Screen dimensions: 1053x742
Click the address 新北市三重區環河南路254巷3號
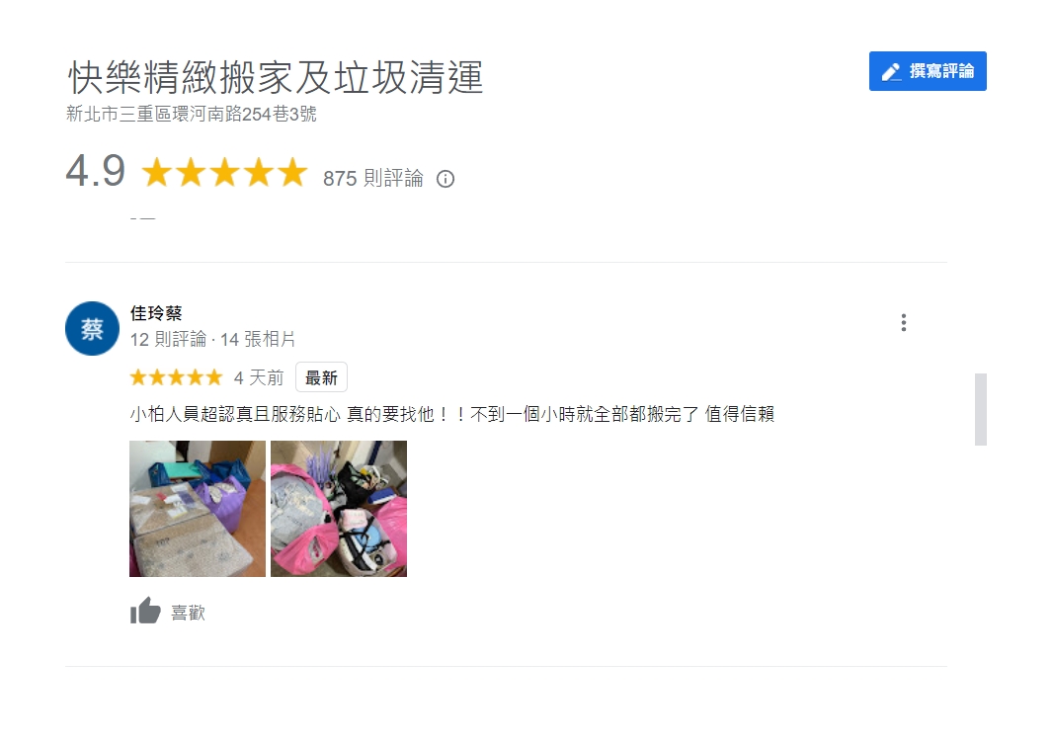(x=192, y=115)
